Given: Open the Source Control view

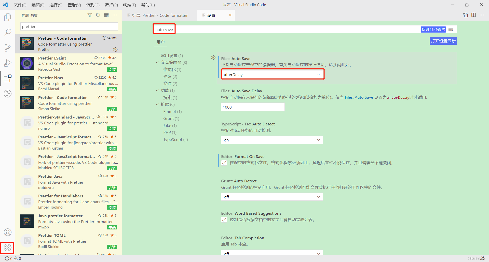Looking at the screenshot, I should click(8, 48).
